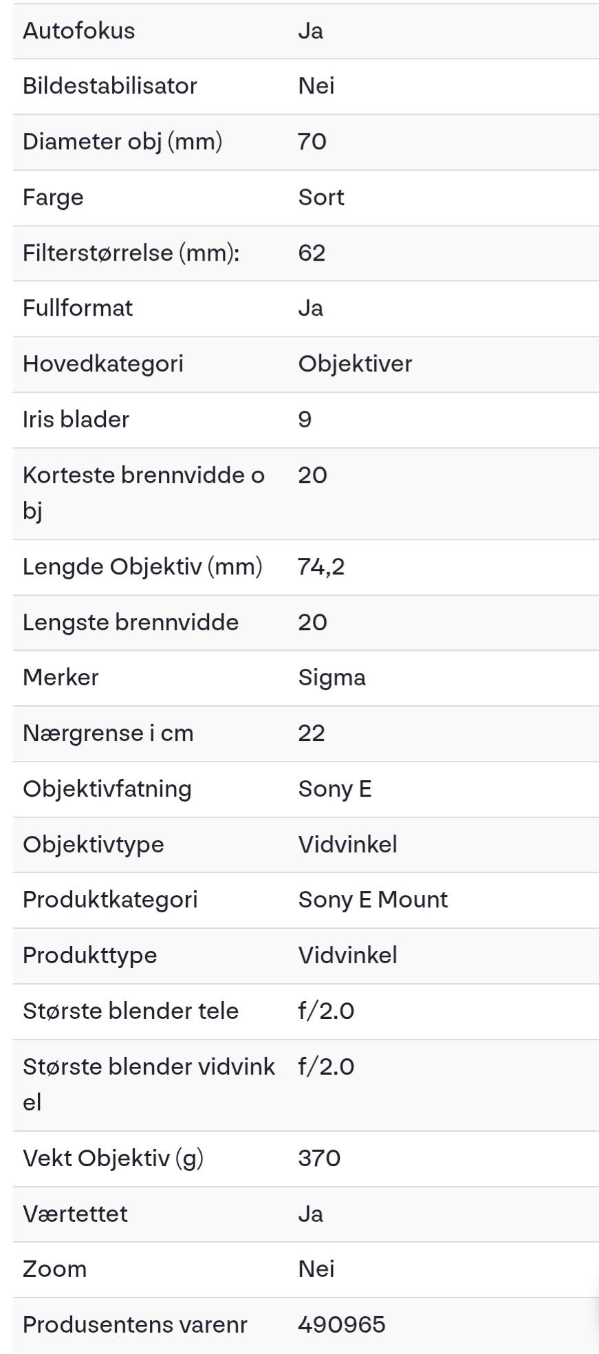The width and height of the screenshot is (599, 1354).
Task: Select the f/2.0 value for Største blender tele
Action: pos(326,1011)
